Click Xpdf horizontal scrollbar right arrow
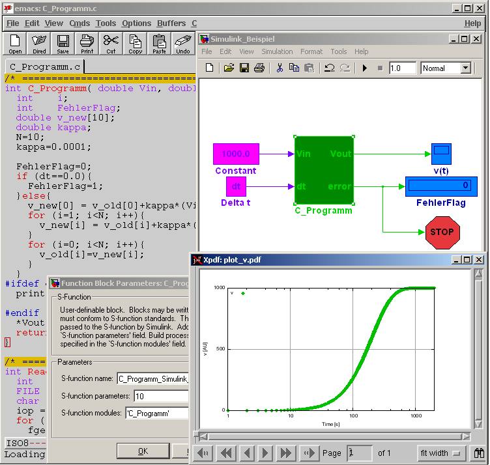The width and height of the screenshot is (490, 465). (466, 436)
